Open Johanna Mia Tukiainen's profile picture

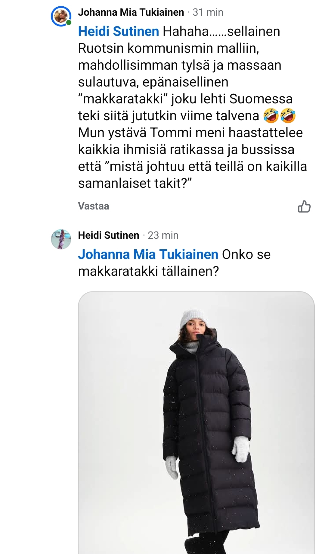pos(60,16)
